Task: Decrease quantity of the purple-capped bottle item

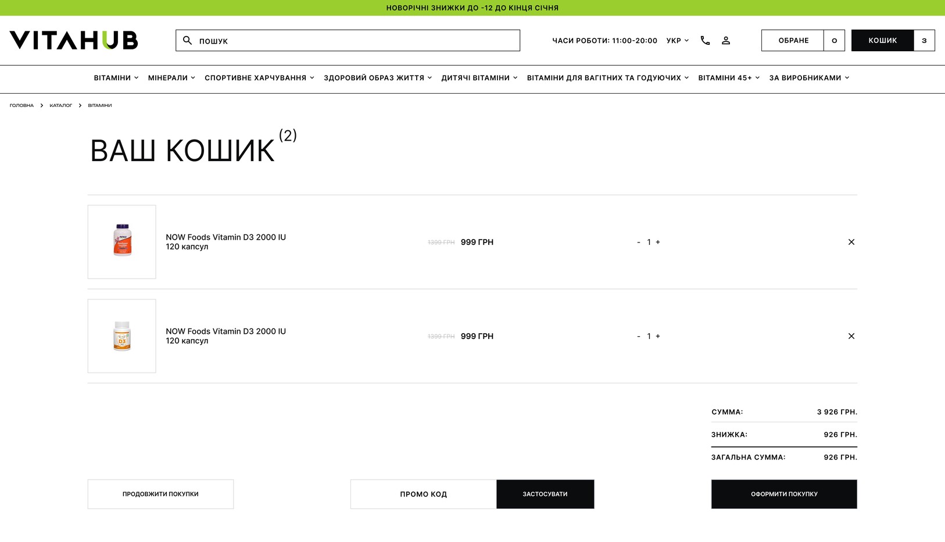Action: (639, 242)
